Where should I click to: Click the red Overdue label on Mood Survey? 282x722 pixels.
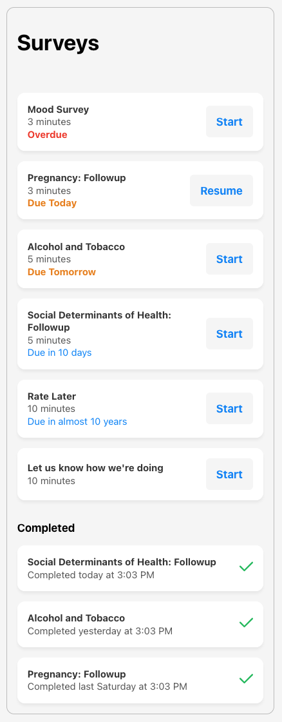[48, 135]
